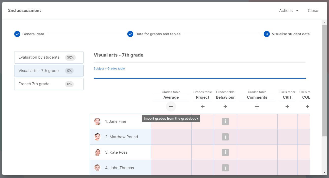Viewport: 329px width, 178px height.
Task: Click the plus icon under Behaviour column
Action: 225,107
